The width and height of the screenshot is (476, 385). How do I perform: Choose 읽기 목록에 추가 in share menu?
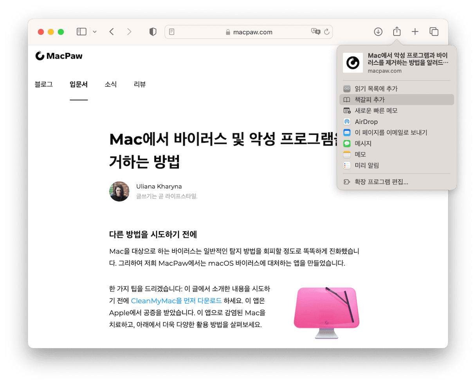coord(397,89)
